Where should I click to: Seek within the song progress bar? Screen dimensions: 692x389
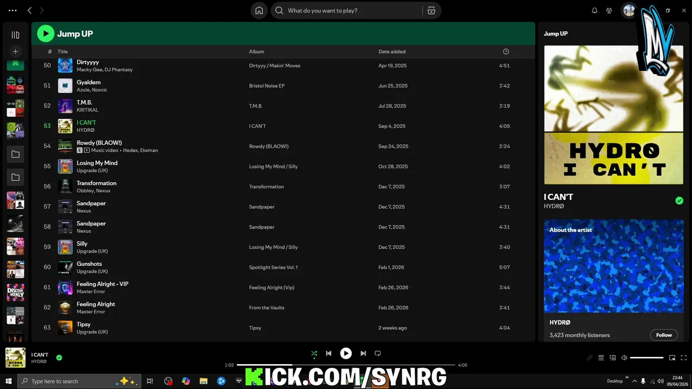pyautogui.click(x=346, y=365)
